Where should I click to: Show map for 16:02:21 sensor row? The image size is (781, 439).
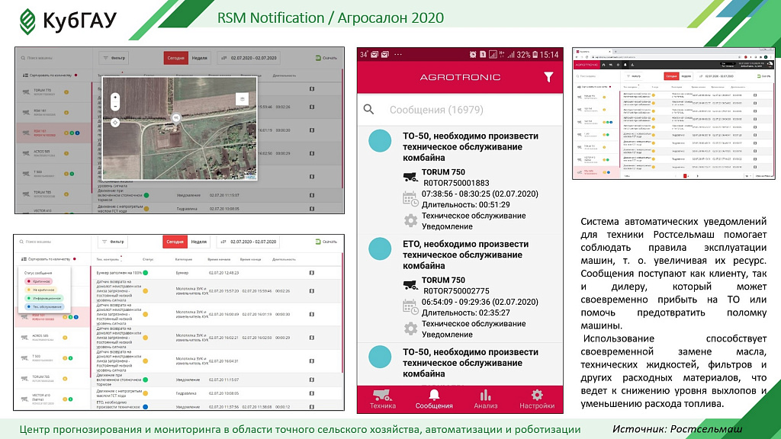tap(312, 338)
